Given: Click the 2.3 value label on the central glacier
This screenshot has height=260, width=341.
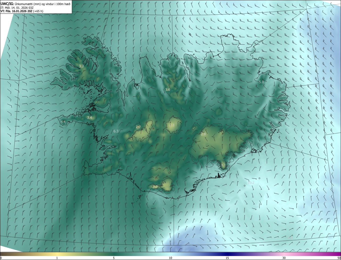Looking at the screenshot, I should pyautogui.click(x=172, y=125).
